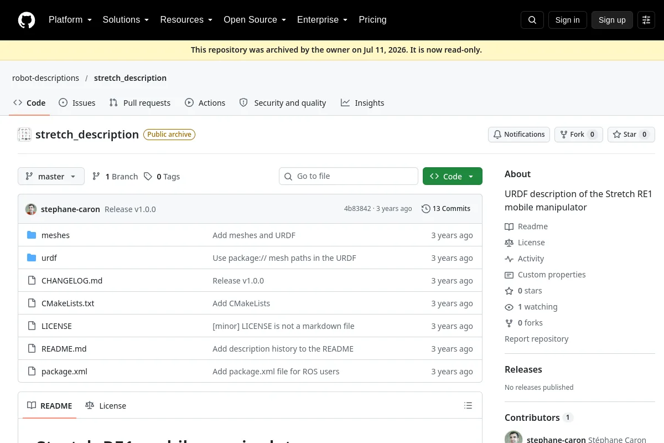Viewport: 664px width, 443px height.
Task: Select the Code tab
Action: coord(29,103)
